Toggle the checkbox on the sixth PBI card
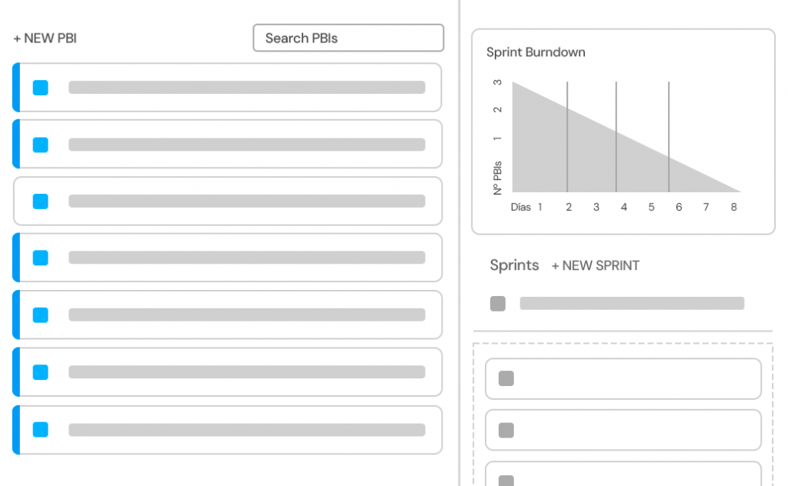This screenshot has width=788, height=486. coord(39,371)
